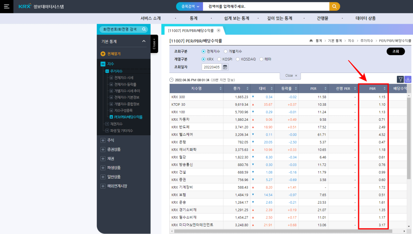This screenshot has width=413, height=234.
Task: Click the 전체열기 plus icon
Action: click(x=103, y=54)
